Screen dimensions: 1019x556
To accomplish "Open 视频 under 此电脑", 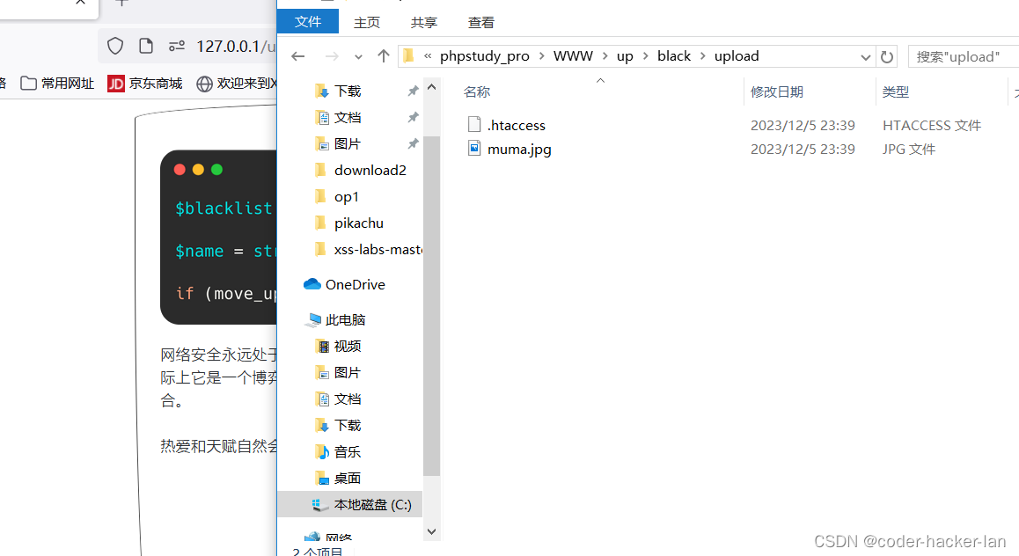I will click(347, 347).
